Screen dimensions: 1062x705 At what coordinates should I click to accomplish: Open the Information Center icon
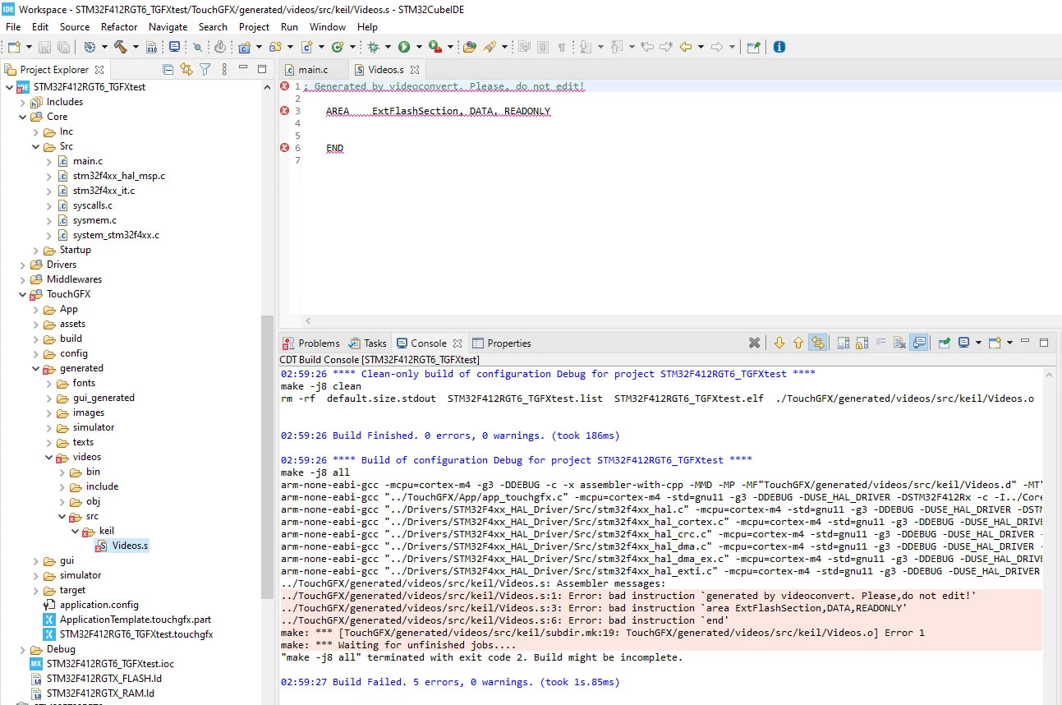(779, 47)
